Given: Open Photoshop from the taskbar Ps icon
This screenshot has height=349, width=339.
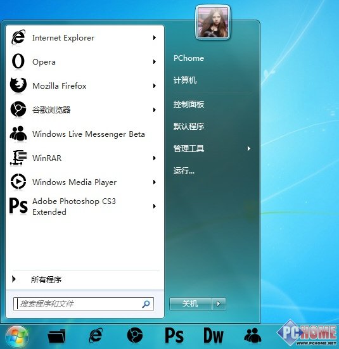Looking at the screenshot, I should tap(174, 336).
